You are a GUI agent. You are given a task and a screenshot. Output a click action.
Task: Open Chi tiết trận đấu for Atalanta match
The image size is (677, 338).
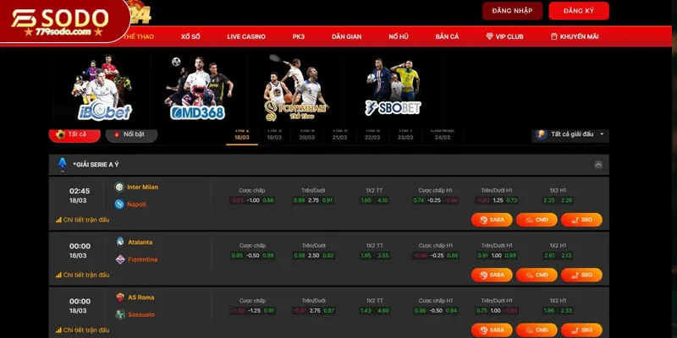click(x=82, y=275)
